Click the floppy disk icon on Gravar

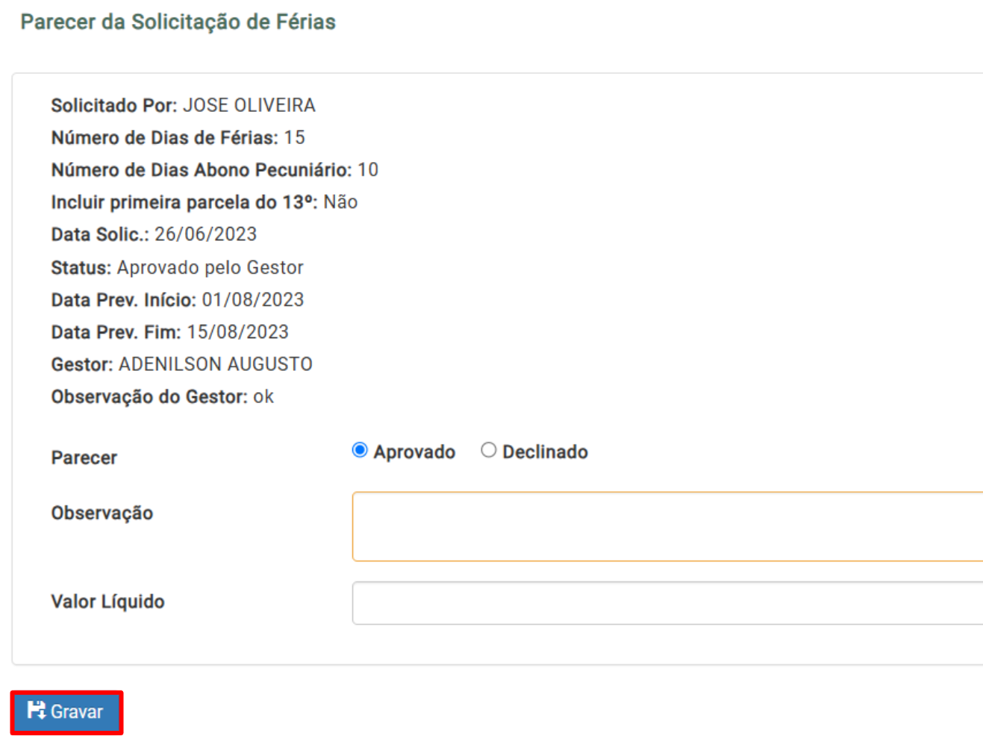(37, 710)
